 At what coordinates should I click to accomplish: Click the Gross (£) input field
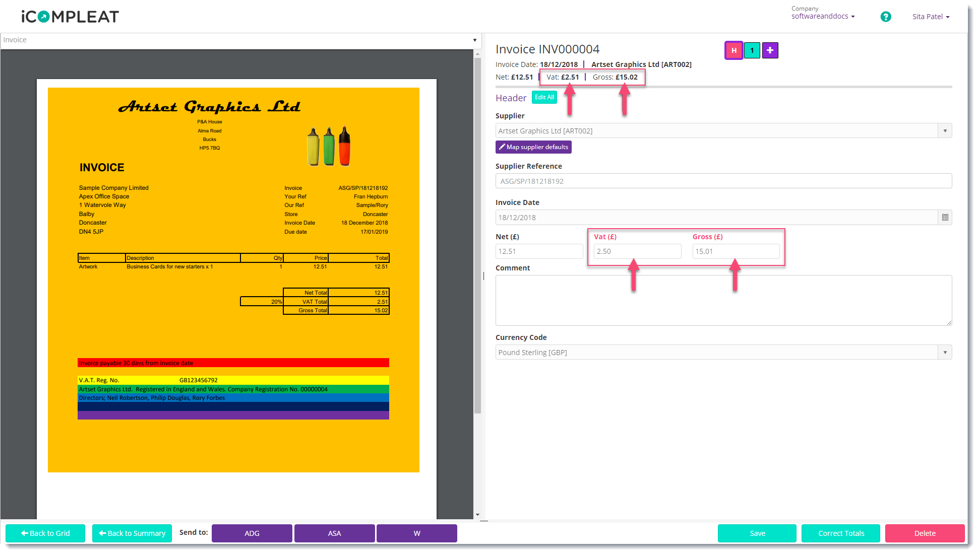pyautogui.click(x=736, y=251)
